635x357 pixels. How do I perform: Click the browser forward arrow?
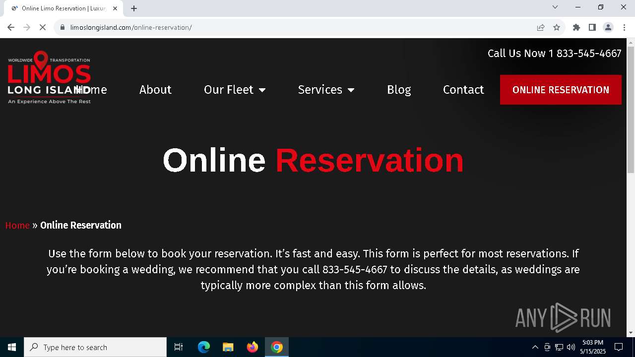pos(27,27)
